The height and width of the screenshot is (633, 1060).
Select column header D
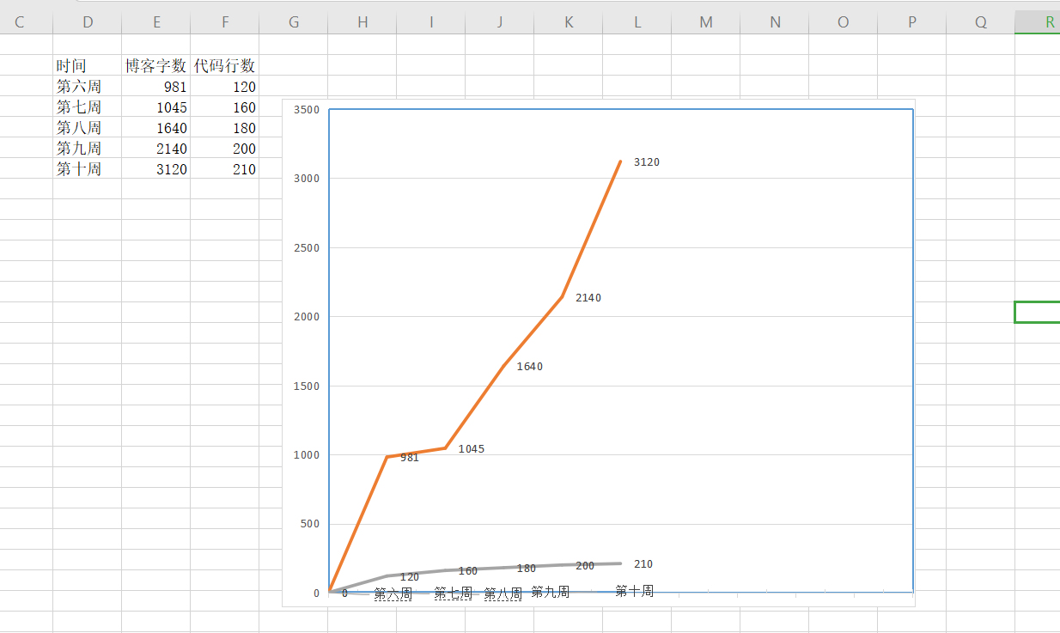coord(87,22)
